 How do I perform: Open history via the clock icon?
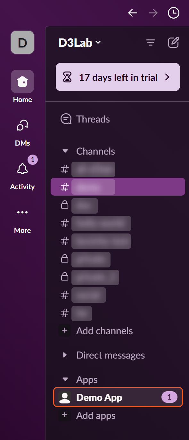point(174,13)
